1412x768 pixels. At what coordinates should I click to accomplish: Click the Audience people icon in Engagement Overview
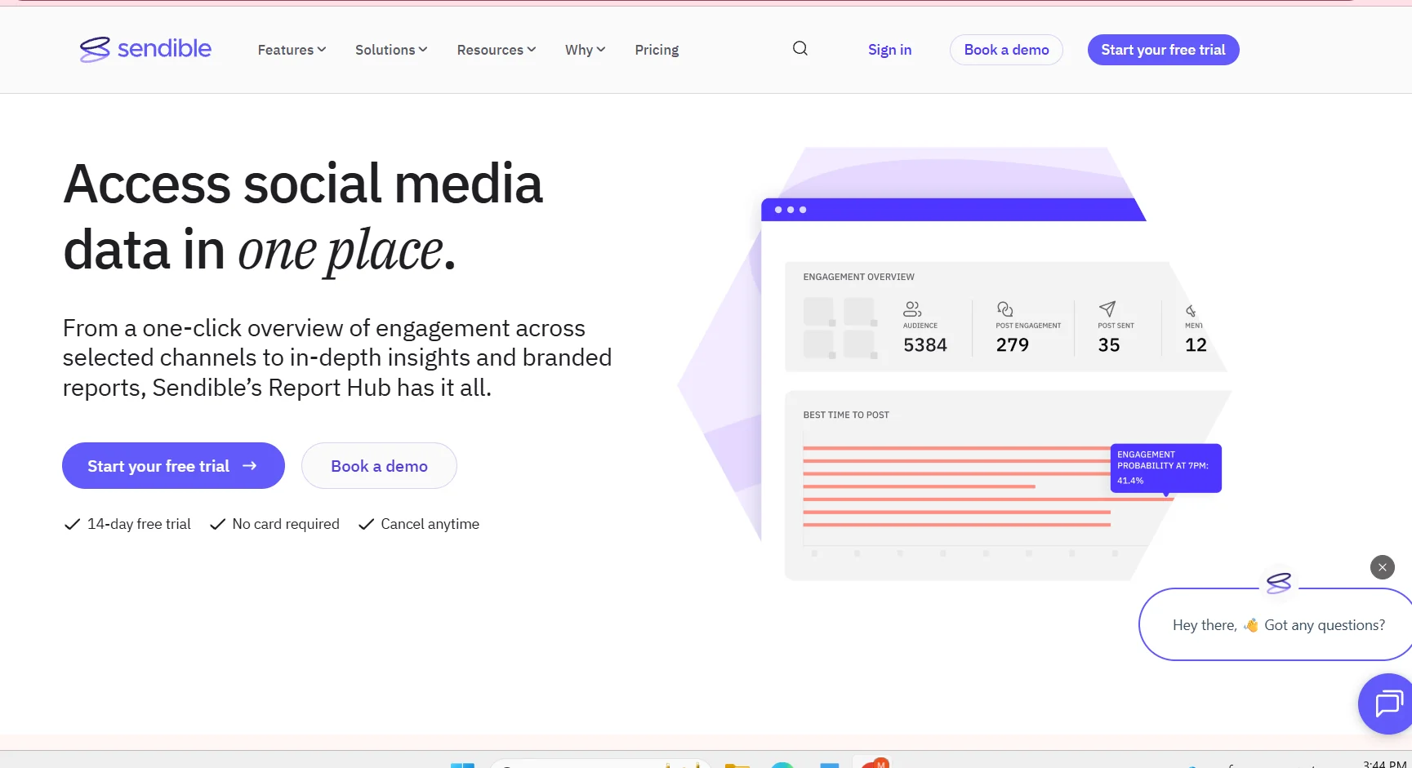[912, 309]
